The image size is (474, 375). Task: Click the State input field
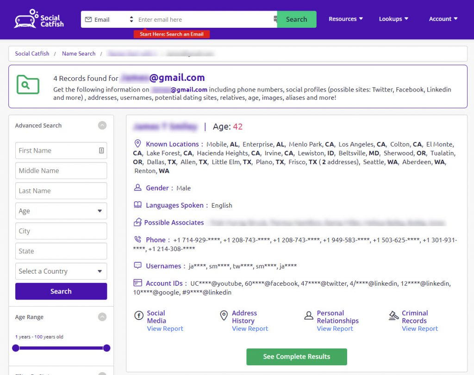point(61,251)
